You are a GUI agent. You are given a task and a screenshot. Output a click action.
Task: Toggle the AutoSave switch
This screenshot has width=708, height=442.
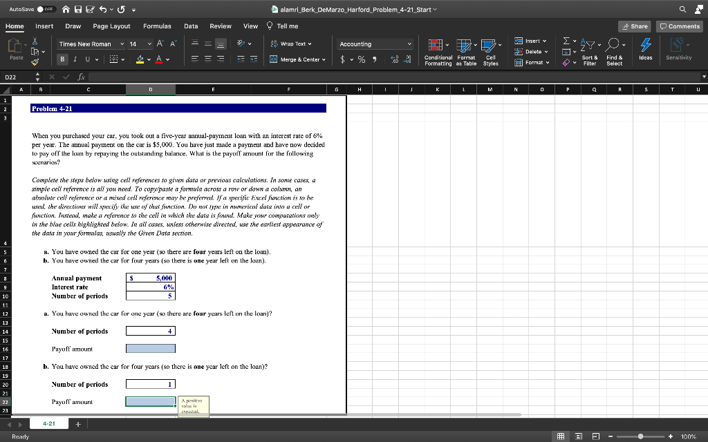point(46,9)
